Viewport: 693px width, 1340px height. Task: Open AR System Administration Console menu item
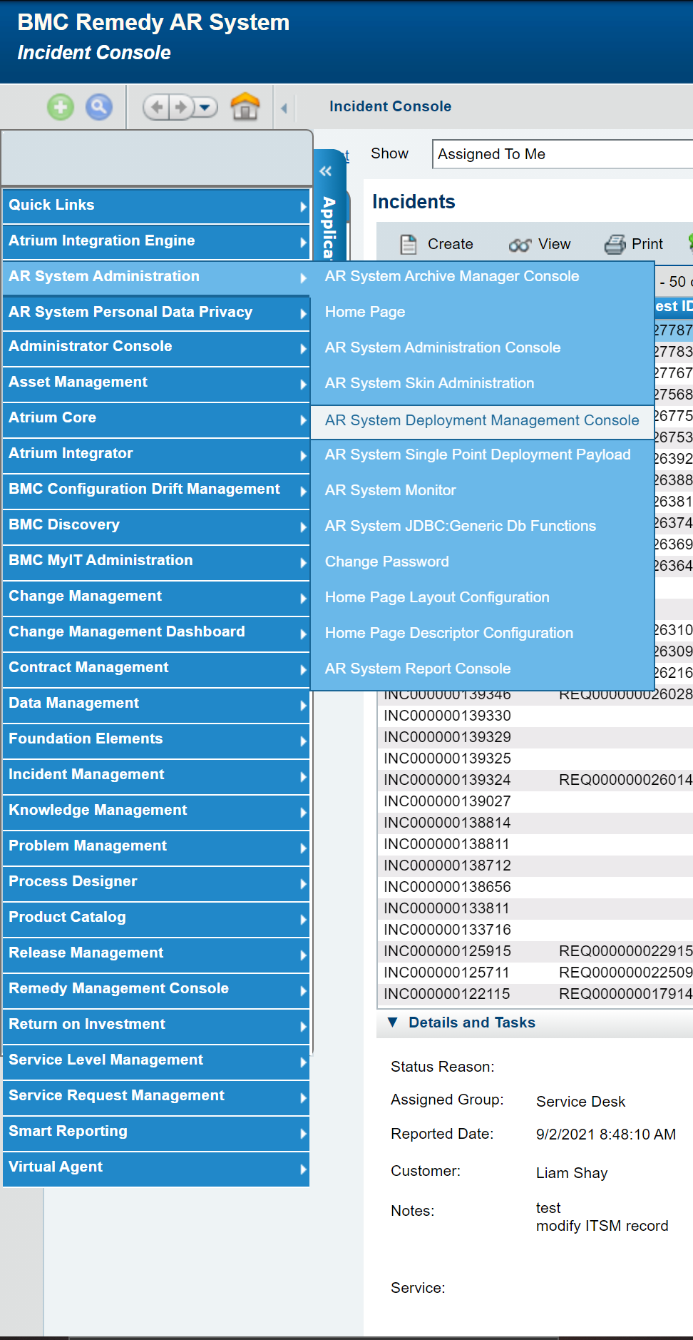pos(443,347)
